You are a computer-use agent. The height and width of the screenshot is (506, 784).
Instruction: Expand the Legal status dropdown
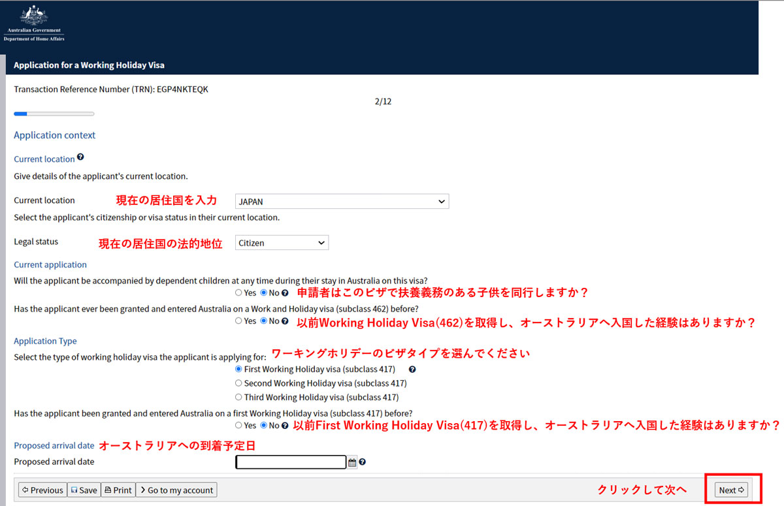pos(282,243)
